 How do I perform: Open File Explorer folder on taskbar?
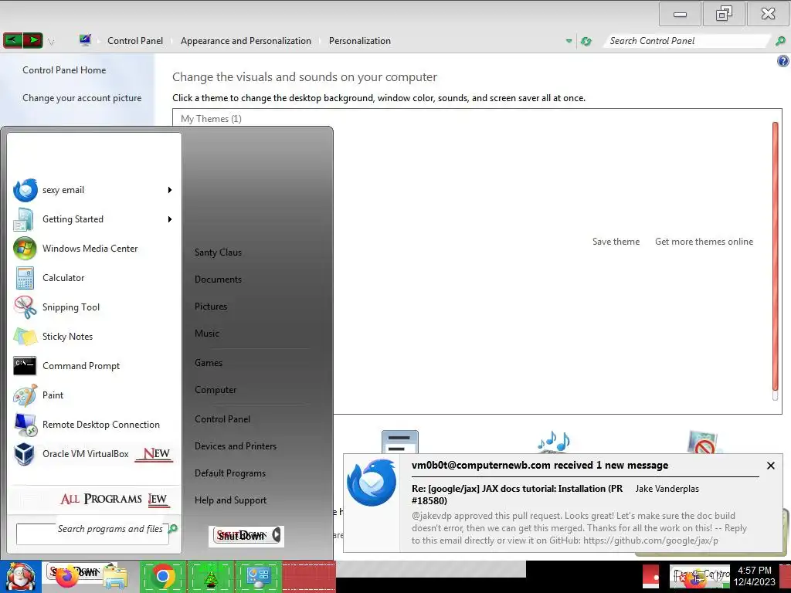pyautogui.click(x=115, y=578)
